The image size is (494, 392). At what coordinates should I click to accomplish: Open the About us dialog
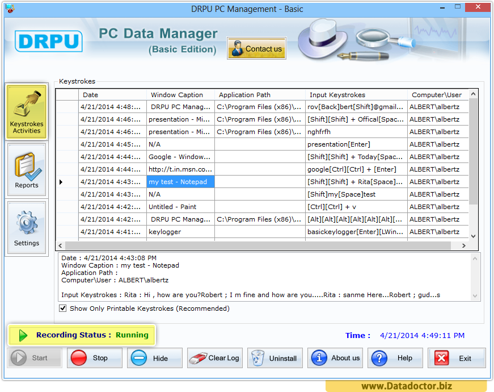[x=335, y=358]
